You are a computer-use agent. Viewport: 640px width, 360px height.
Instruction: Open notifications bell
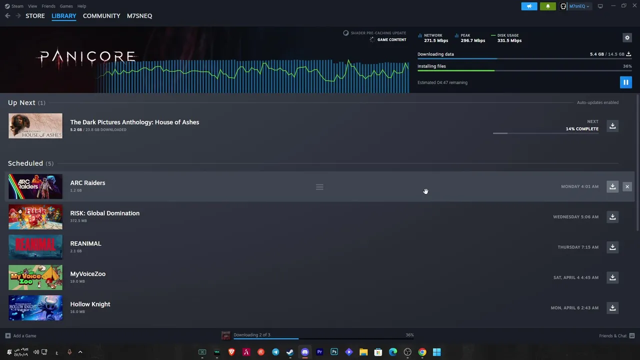pyautogui.click(x=547, y=6)
